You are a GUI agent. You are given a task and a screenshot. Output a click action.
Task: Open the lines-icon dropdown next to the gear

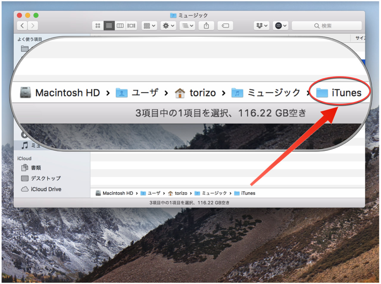(188, 26)
